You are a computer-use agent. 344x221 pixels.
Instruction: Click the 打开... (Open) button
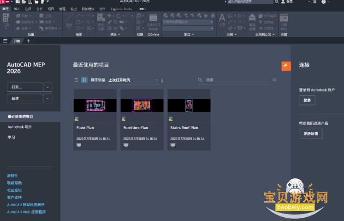point(25,87)
